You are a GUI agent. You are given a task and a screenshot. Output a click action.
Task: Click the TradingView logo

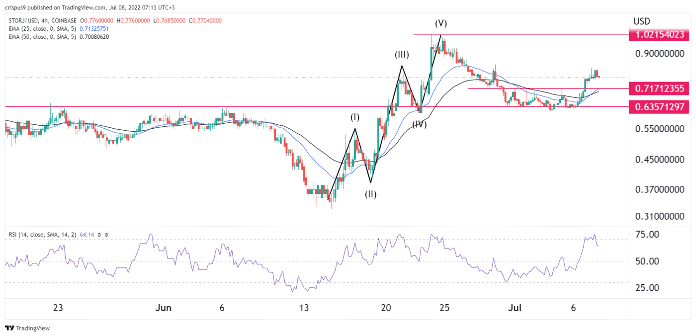(x=27, y=328)
